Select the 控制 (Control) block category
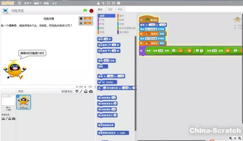 pos(122,19)
